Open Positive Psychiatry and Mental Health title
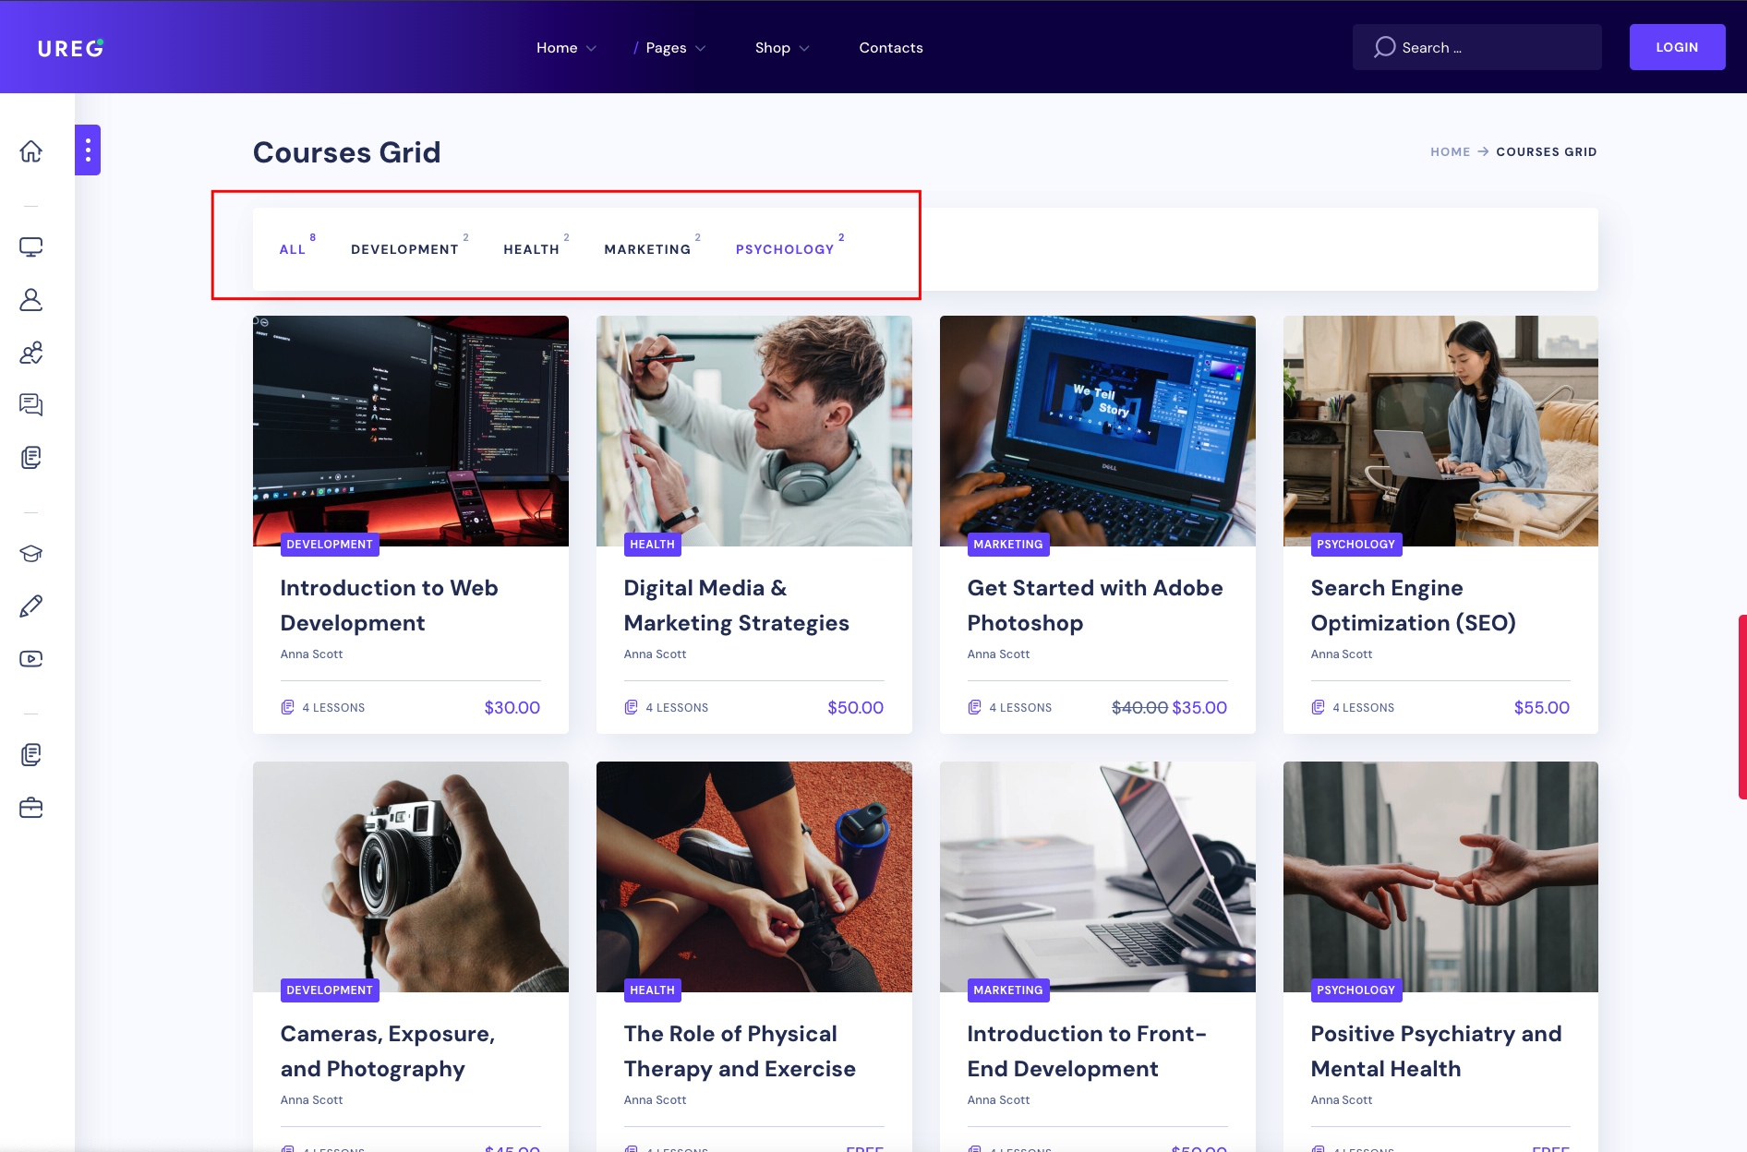 1436,1051
